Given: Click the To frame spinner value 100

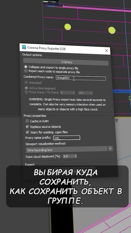Looking at the screenshot, I should coord(85,93).
